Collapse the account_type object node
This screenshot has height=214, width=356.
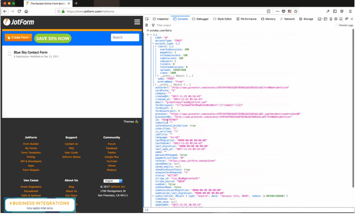pos(153,43)
